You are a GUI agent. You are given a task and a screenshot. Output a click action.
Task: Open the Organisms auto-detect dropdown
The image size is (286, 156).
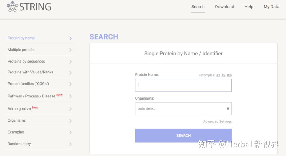pos(183,109)
